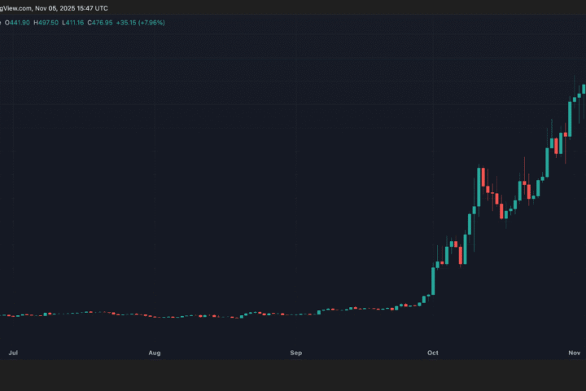
Task: Select the Aug label on time axis
Action: [x=155, y=353]
